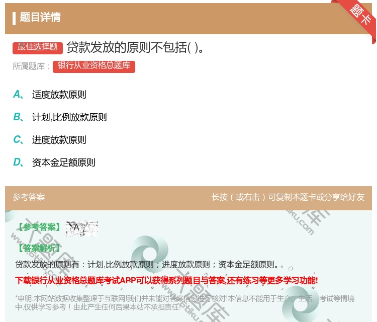This screenshot has height=322, width=377.
Task: Select option A 适度放款原则
Action: pos(59,95)
